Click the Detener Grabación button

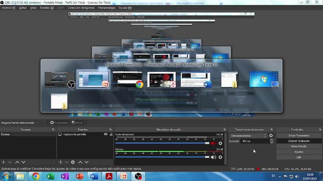299,141
